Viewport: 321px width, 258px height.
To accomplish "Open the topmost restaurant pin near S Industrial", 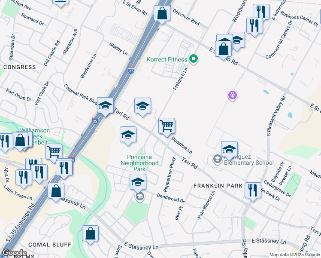I will pyautogui.click(x=261, y=12).
